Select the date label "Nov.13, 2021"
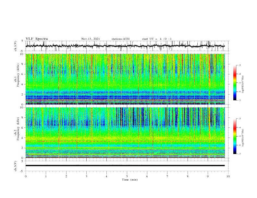Screen dimensions: 257x198 91,39
